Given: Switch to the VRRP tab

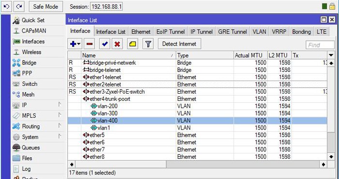Looking at the screenshot, I should pos(279,32).
